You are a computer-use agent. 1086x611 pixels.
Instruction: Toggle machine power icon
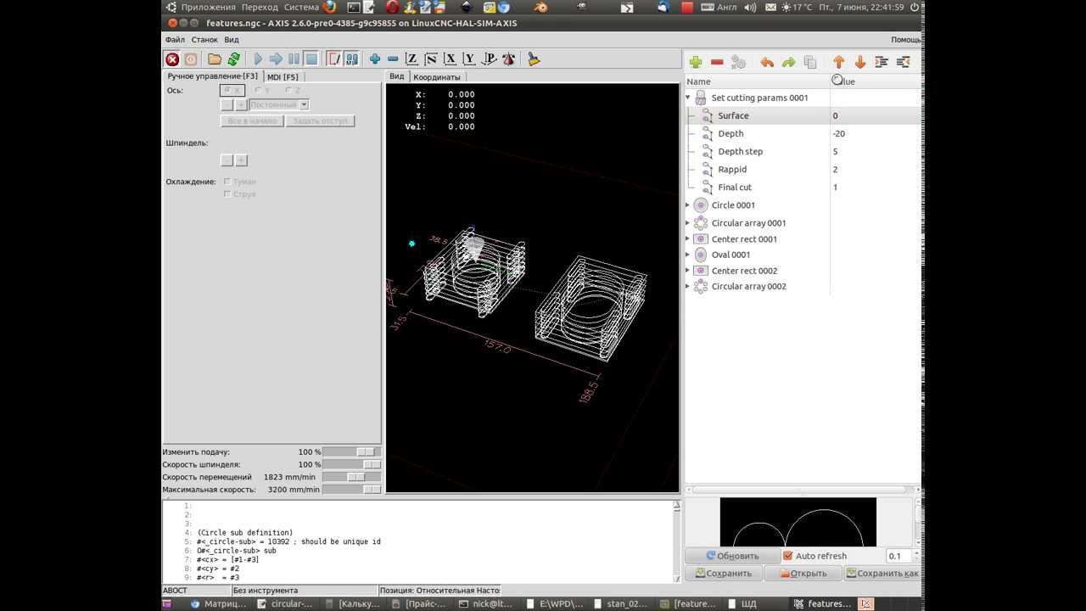(x=191, y=59)
